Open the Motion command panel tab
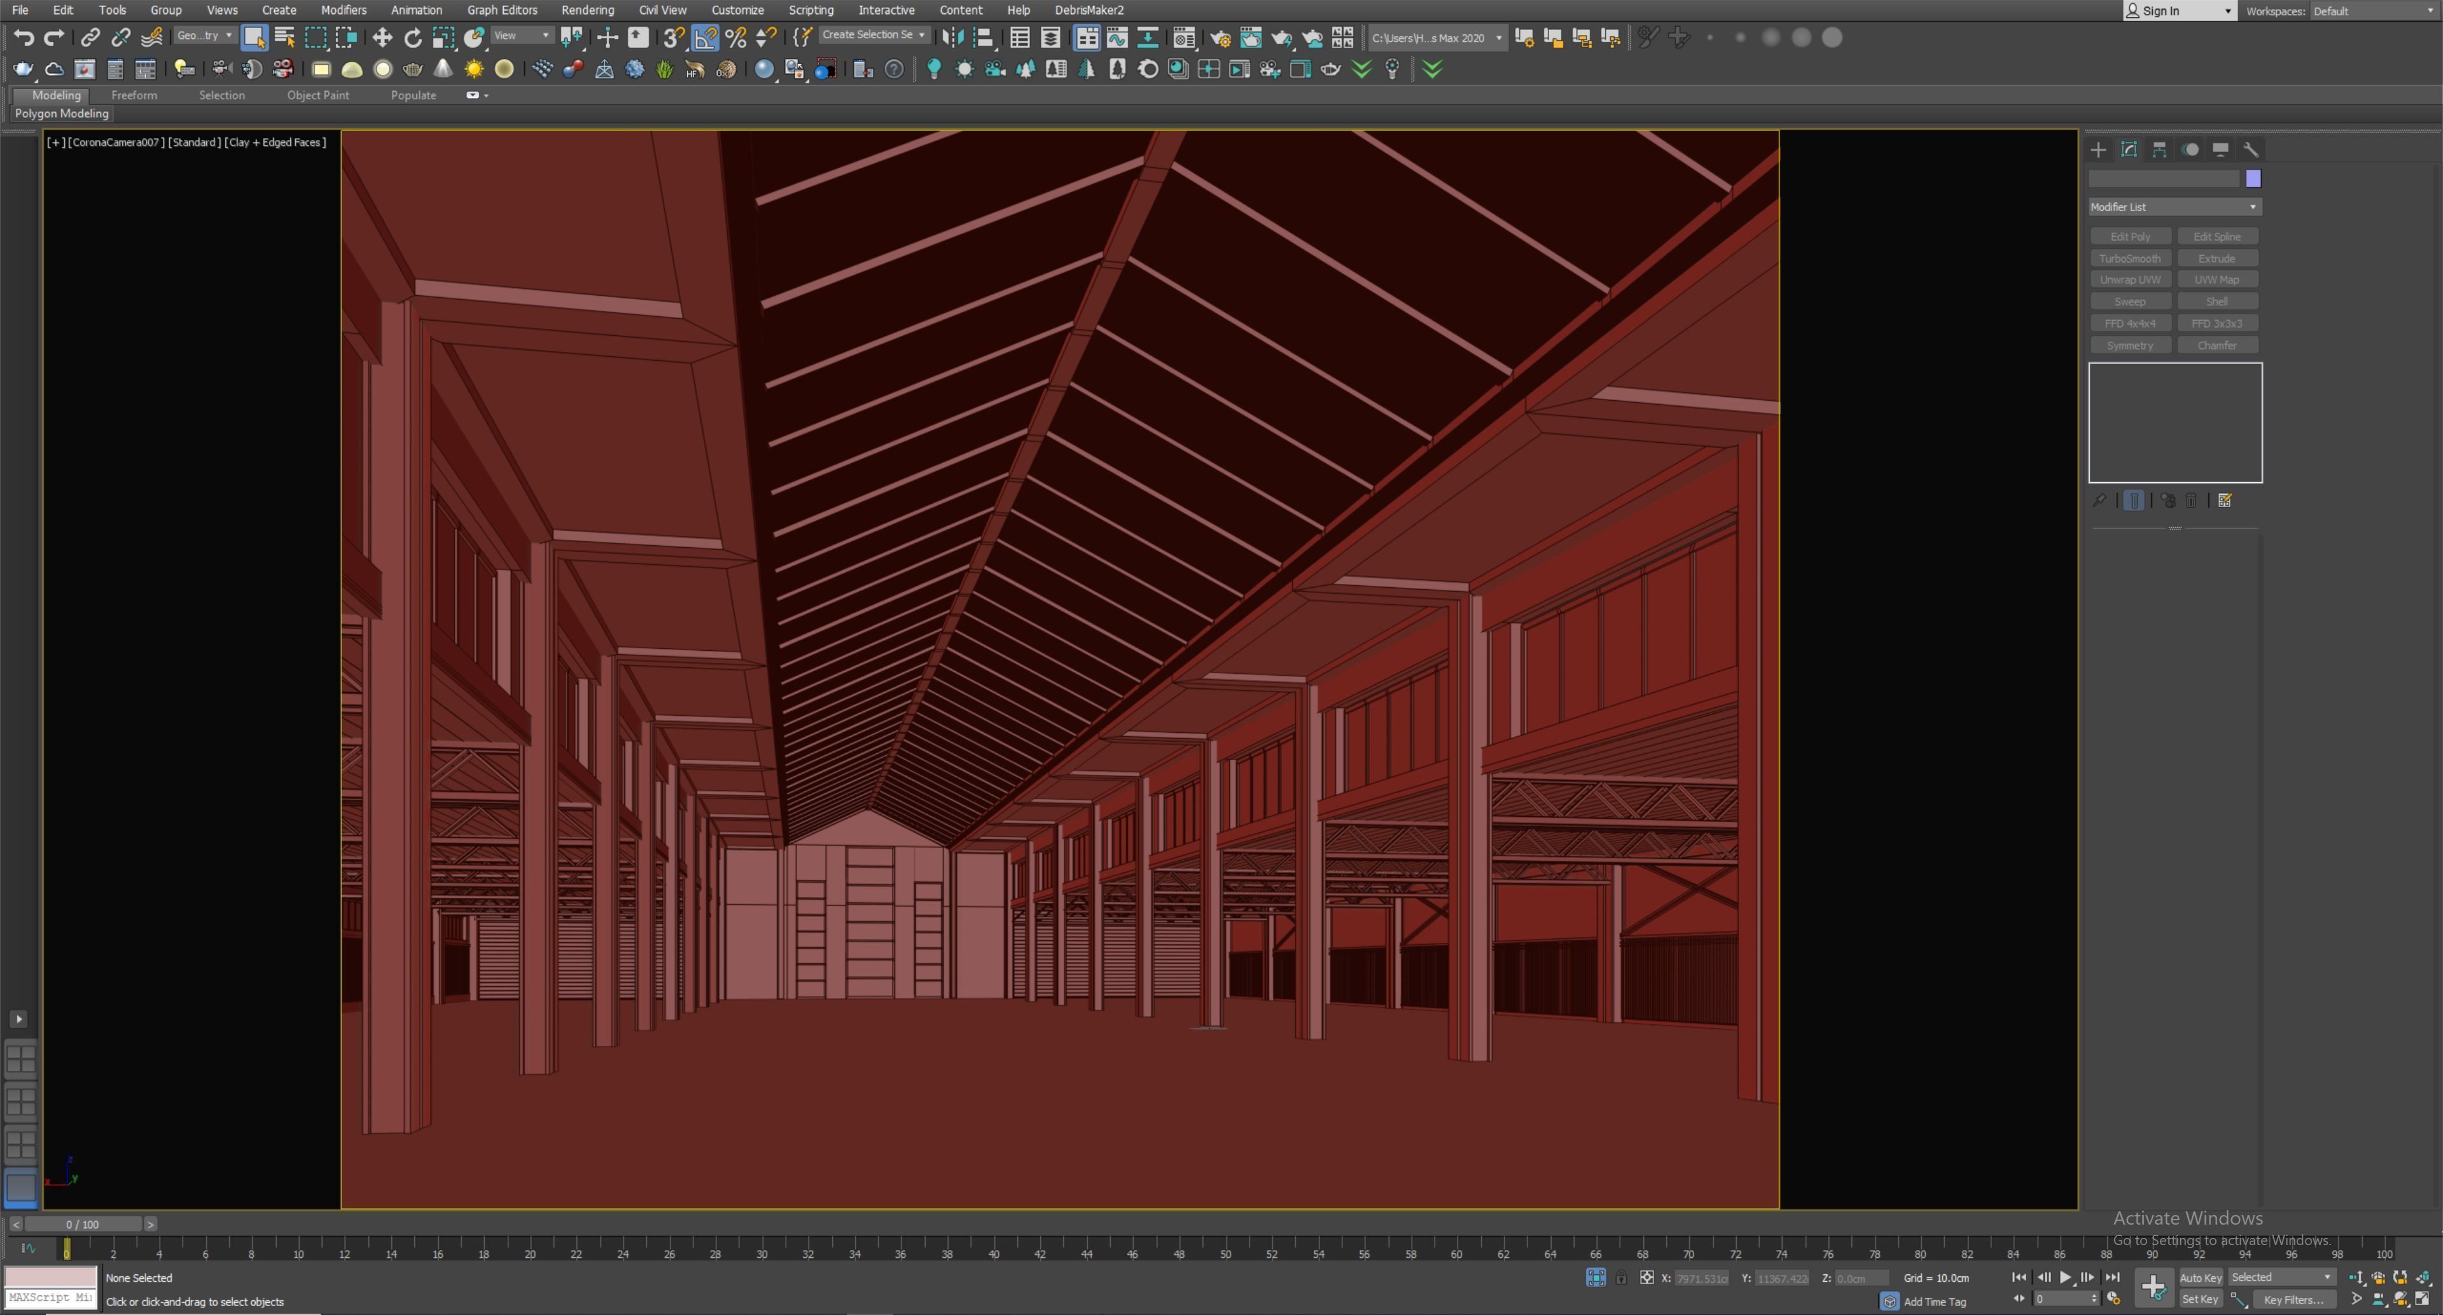Image resolution: width=2443 pixels, height=1315 pixels. pos(2190,150)
